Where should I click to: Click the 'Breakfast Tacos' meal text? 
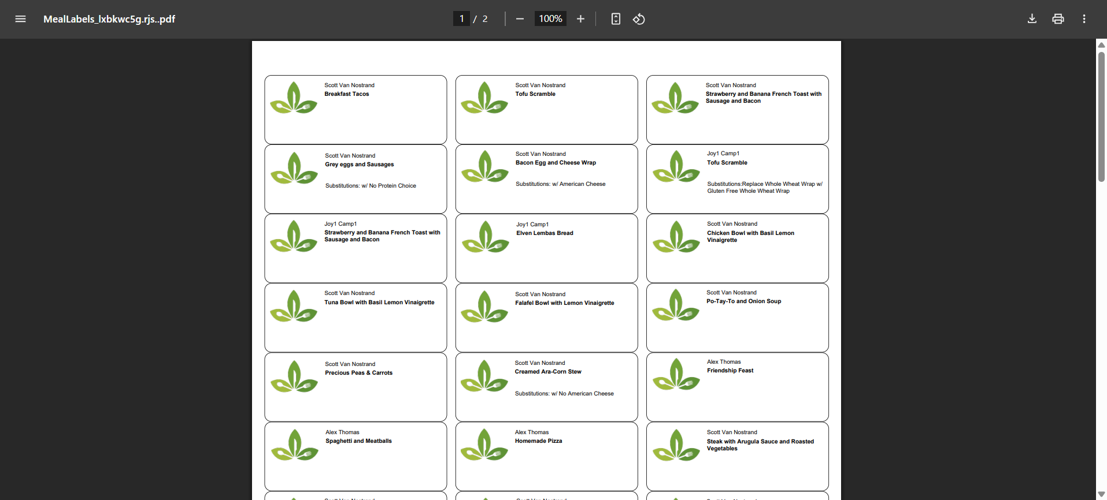[346, 94]
